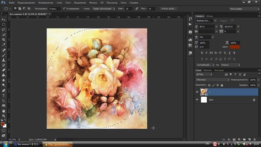Select the Eyedropper tool
Viewport: 261px width, 147px height.
point(4,45)
